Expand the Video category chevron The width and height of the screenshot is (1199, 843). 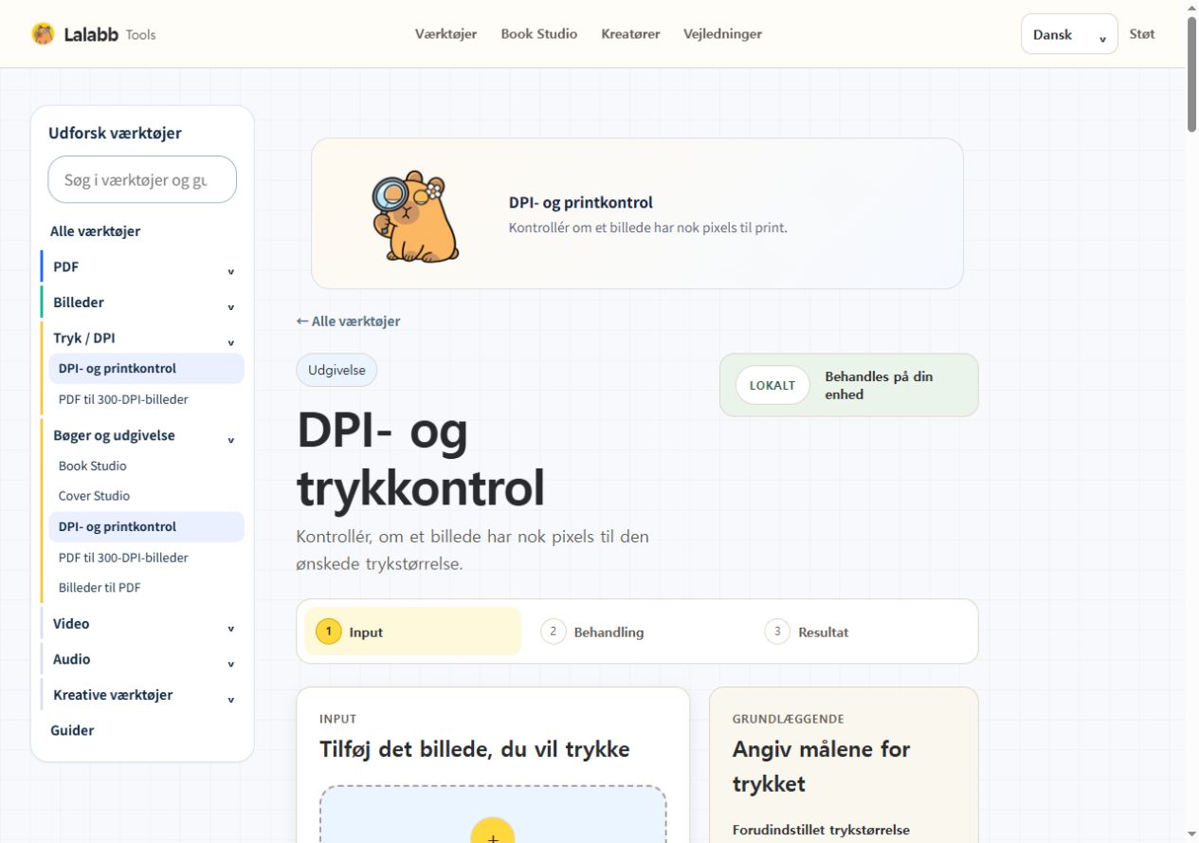[x=230, y=628]
